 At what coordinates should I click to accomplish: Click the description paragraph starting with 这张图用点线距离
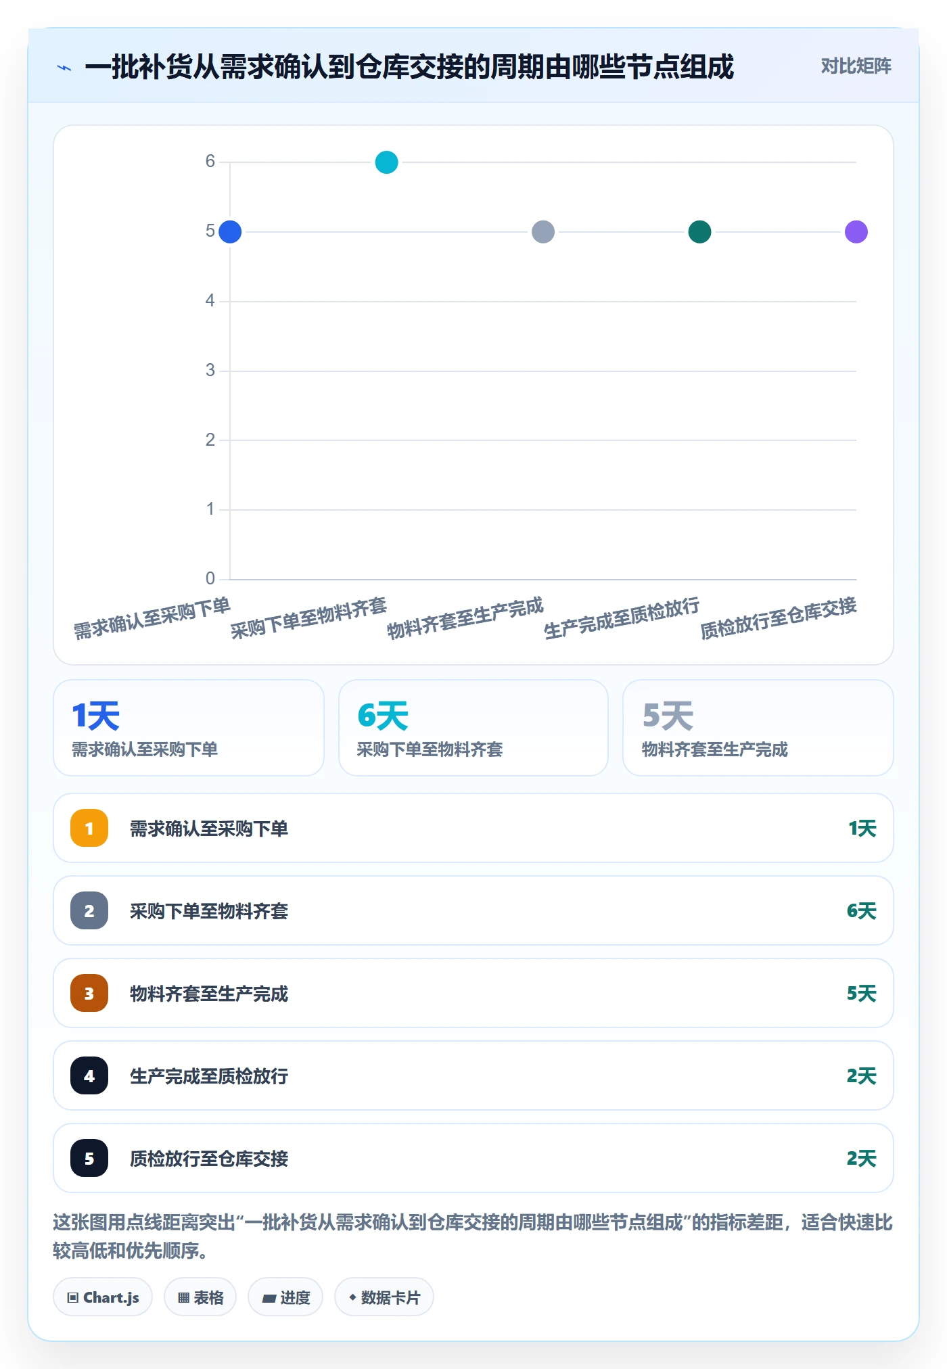coord(473,1236)
